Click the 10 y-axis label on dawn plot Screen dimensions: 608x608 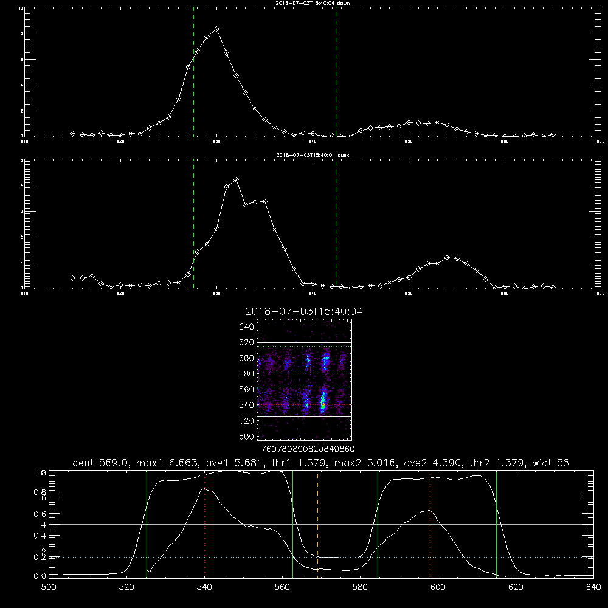tap(21, 8)
